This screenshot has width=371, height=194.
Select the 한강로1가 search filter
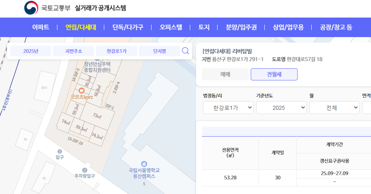117,51
